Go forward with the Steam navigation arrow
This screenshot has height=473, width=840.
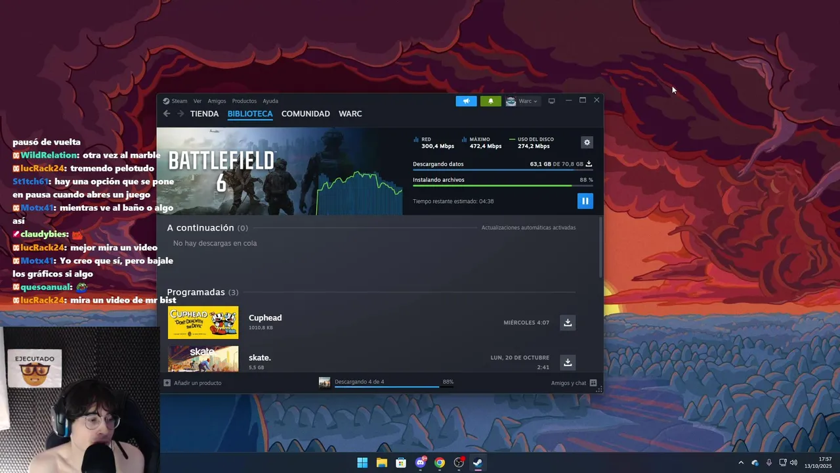click(x=180, y=114)
